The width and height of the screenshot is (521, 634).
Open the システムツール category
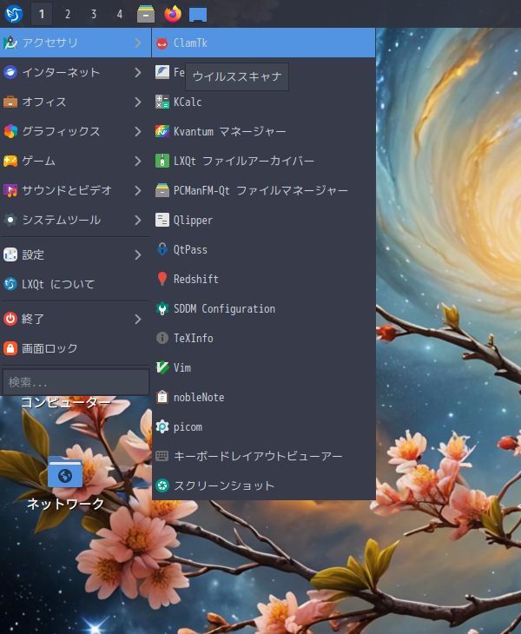76,220
